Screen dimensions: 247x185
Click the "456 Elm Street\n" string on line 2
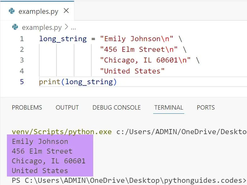[x=138, y=50]
